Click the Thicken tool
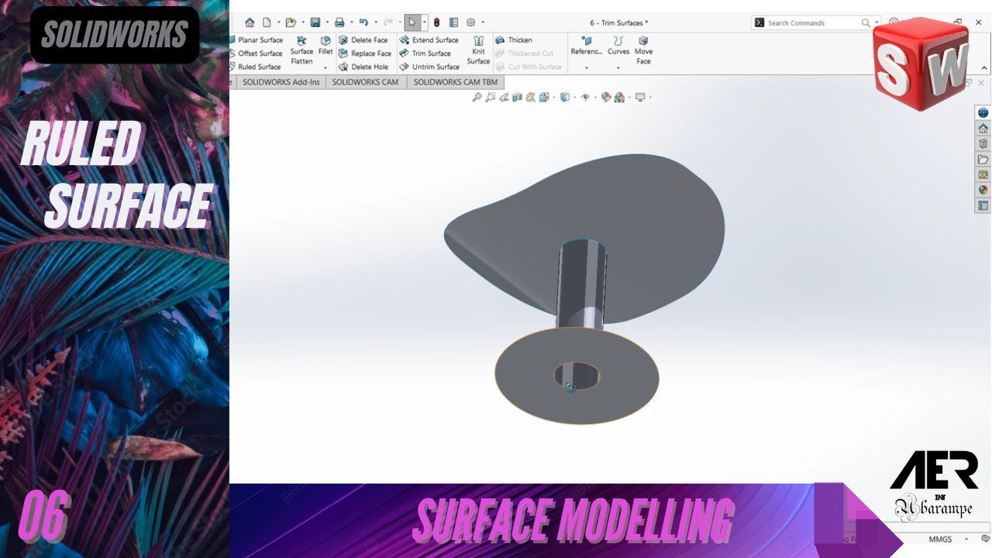Image resolution: width=992 pixels, height=558 pixels. [x=514, y=40]
